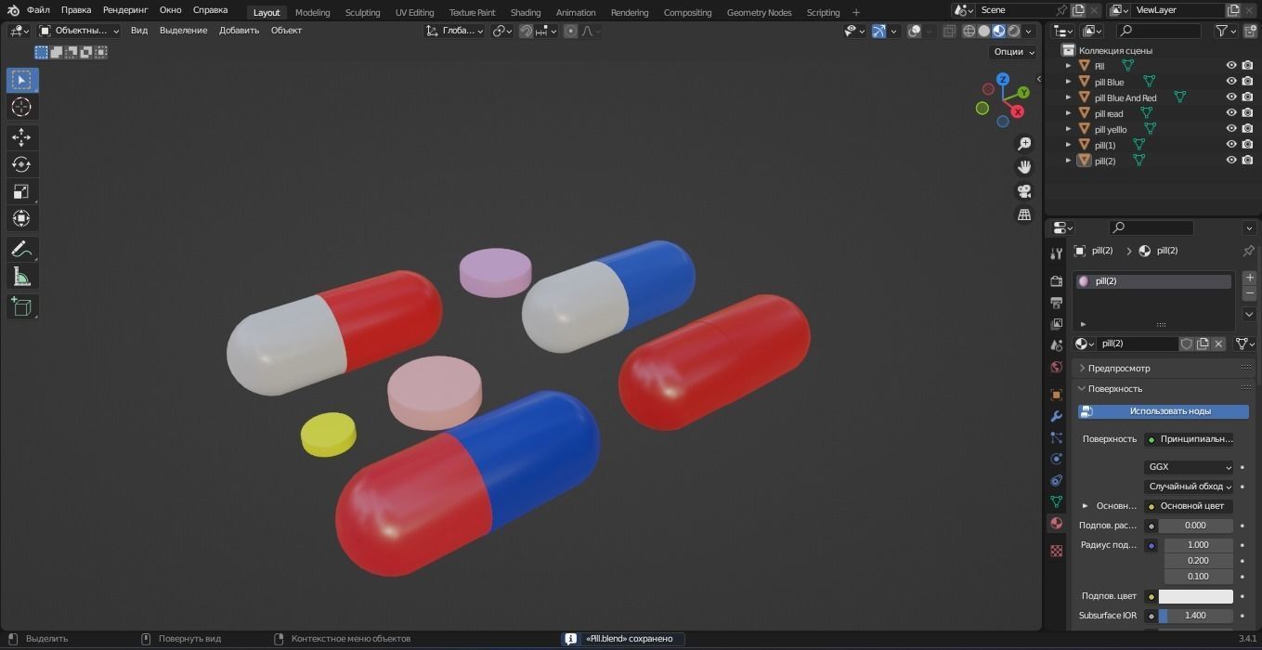Image resolution: width=1262 pixels, height=650 pixels.
Task: Switch to the Geometry Nodes workspace tab
Action: [x=759, y=12]
